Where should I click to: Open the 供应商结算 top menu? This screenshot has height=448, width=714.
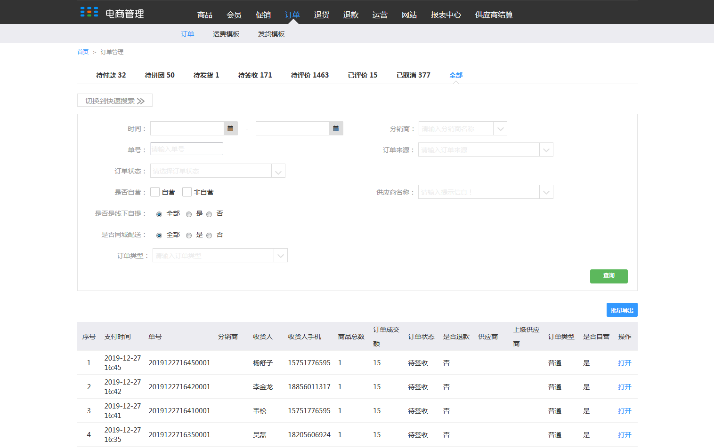494,15
